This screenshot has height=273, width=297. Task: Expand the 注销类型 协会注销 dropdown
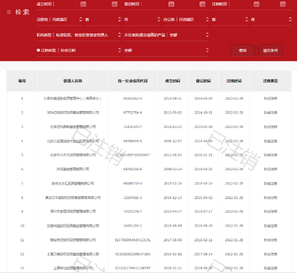coord(79,50)
